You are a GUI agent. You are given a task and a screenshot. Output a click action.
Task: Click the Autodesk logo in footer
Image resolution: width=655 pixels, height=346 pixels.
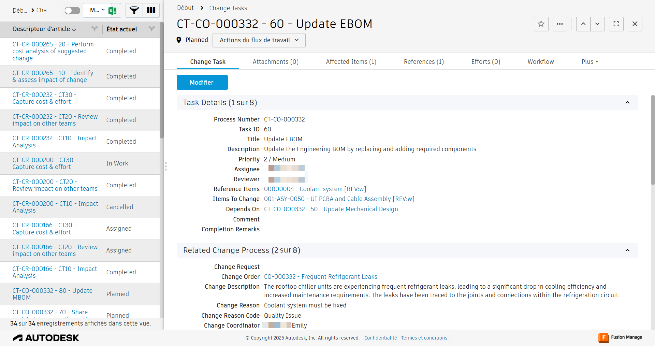tap(46, 338)
